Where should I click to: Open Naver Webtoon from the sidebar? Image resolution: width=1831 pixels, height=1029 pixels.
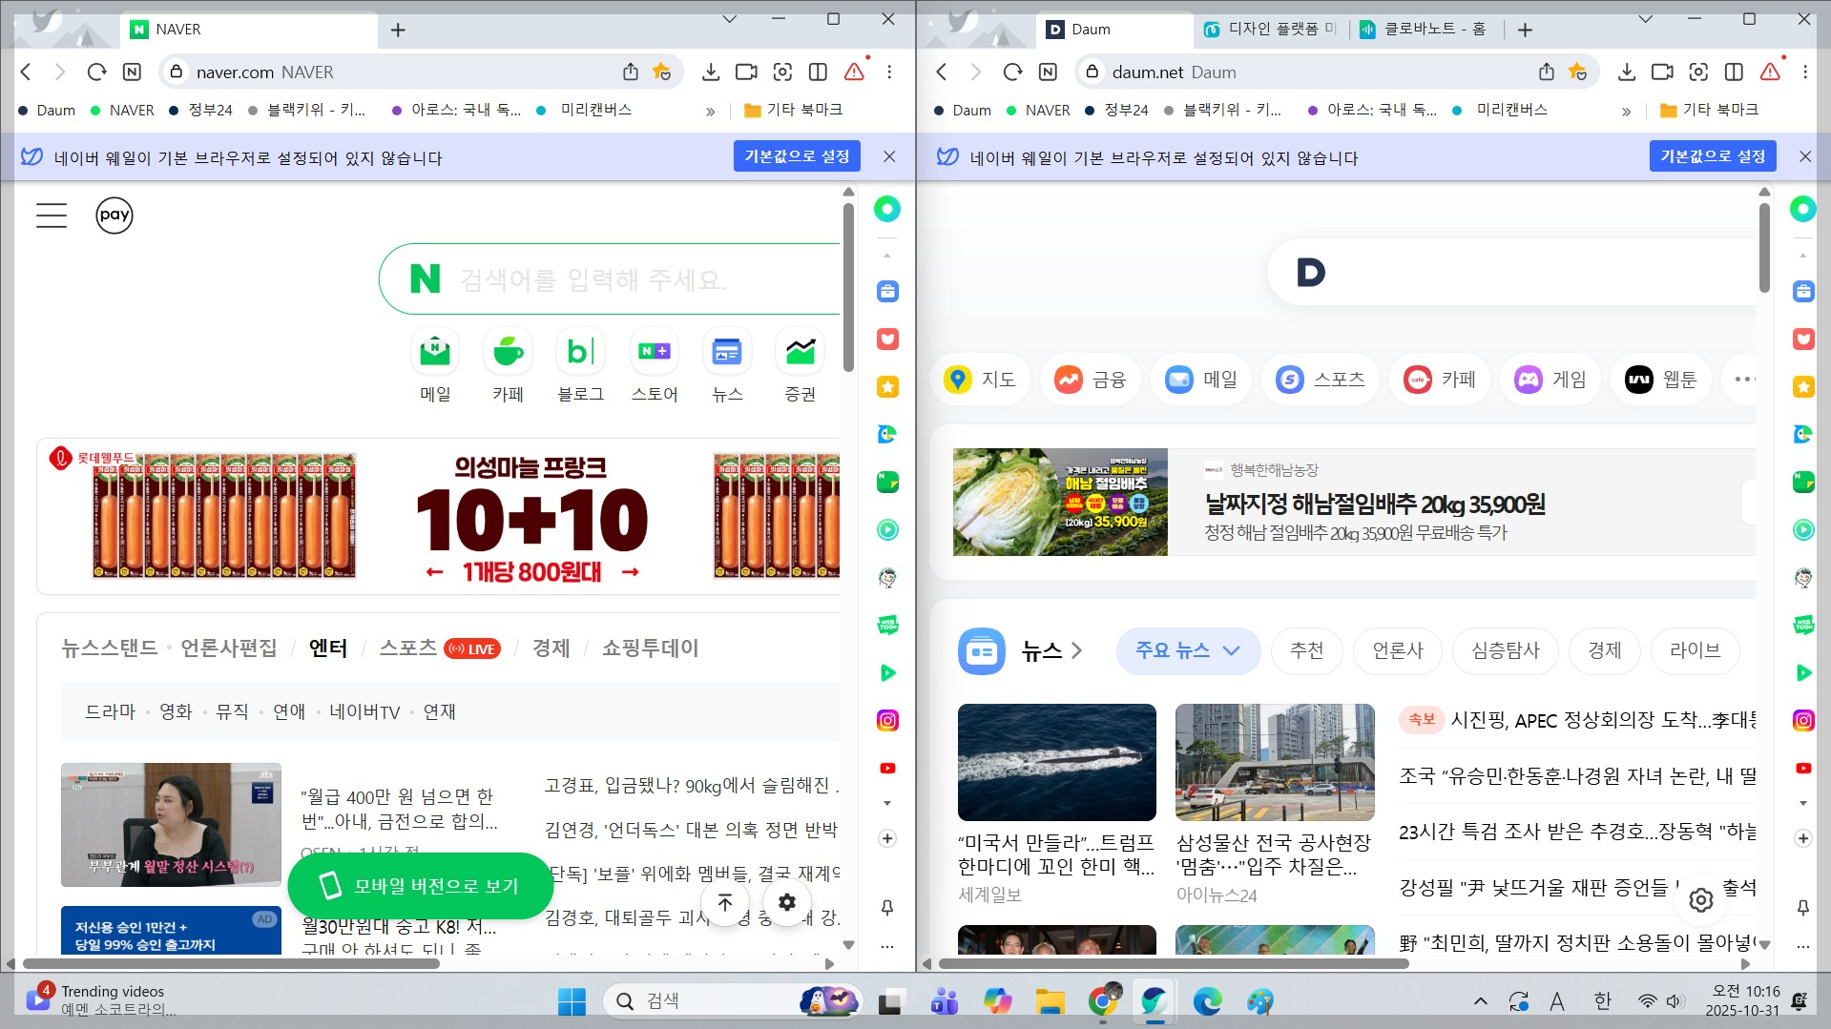[x=887, y=625]
